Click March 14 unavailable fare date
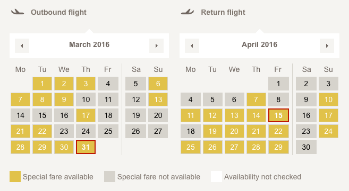The width and height of the screenshot is (349, 191). tap(20, 115)
